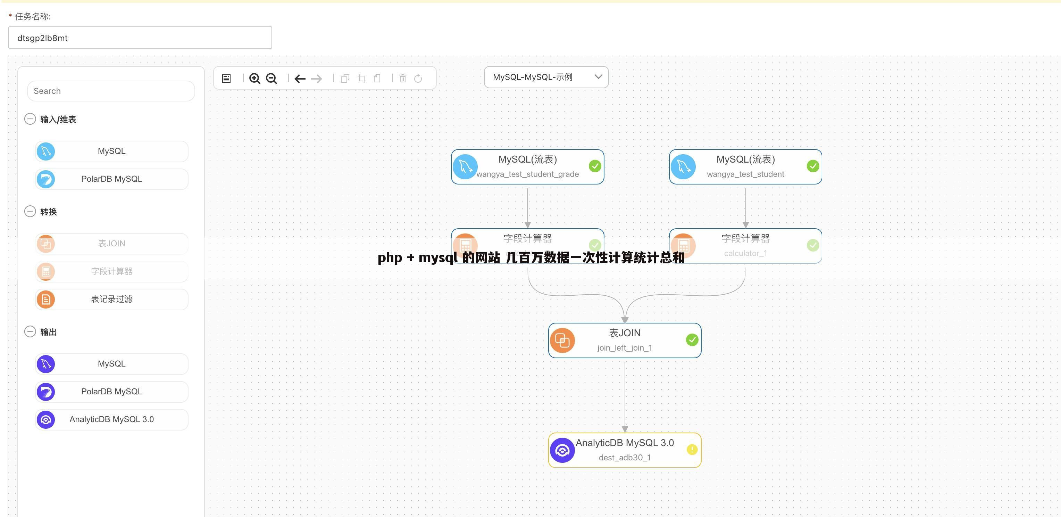The height and width of the screenshot is (517, 1061).
Task: Click the component Search box
Action: pyautogui.click(x=111, y=91)
